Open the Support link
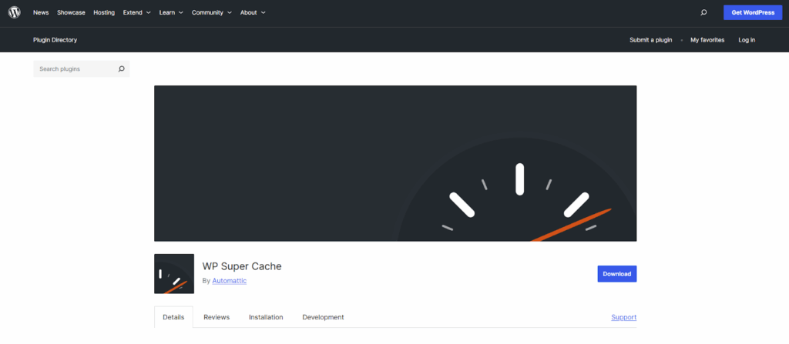The height and width of the screenshot is (344, 789). (624, 317)
